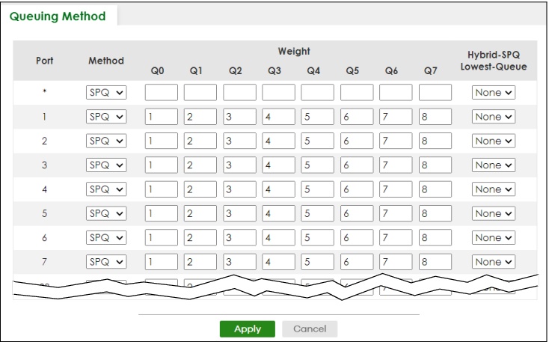Select the Q7 weight field in asterisk row

tap(435, 93)
